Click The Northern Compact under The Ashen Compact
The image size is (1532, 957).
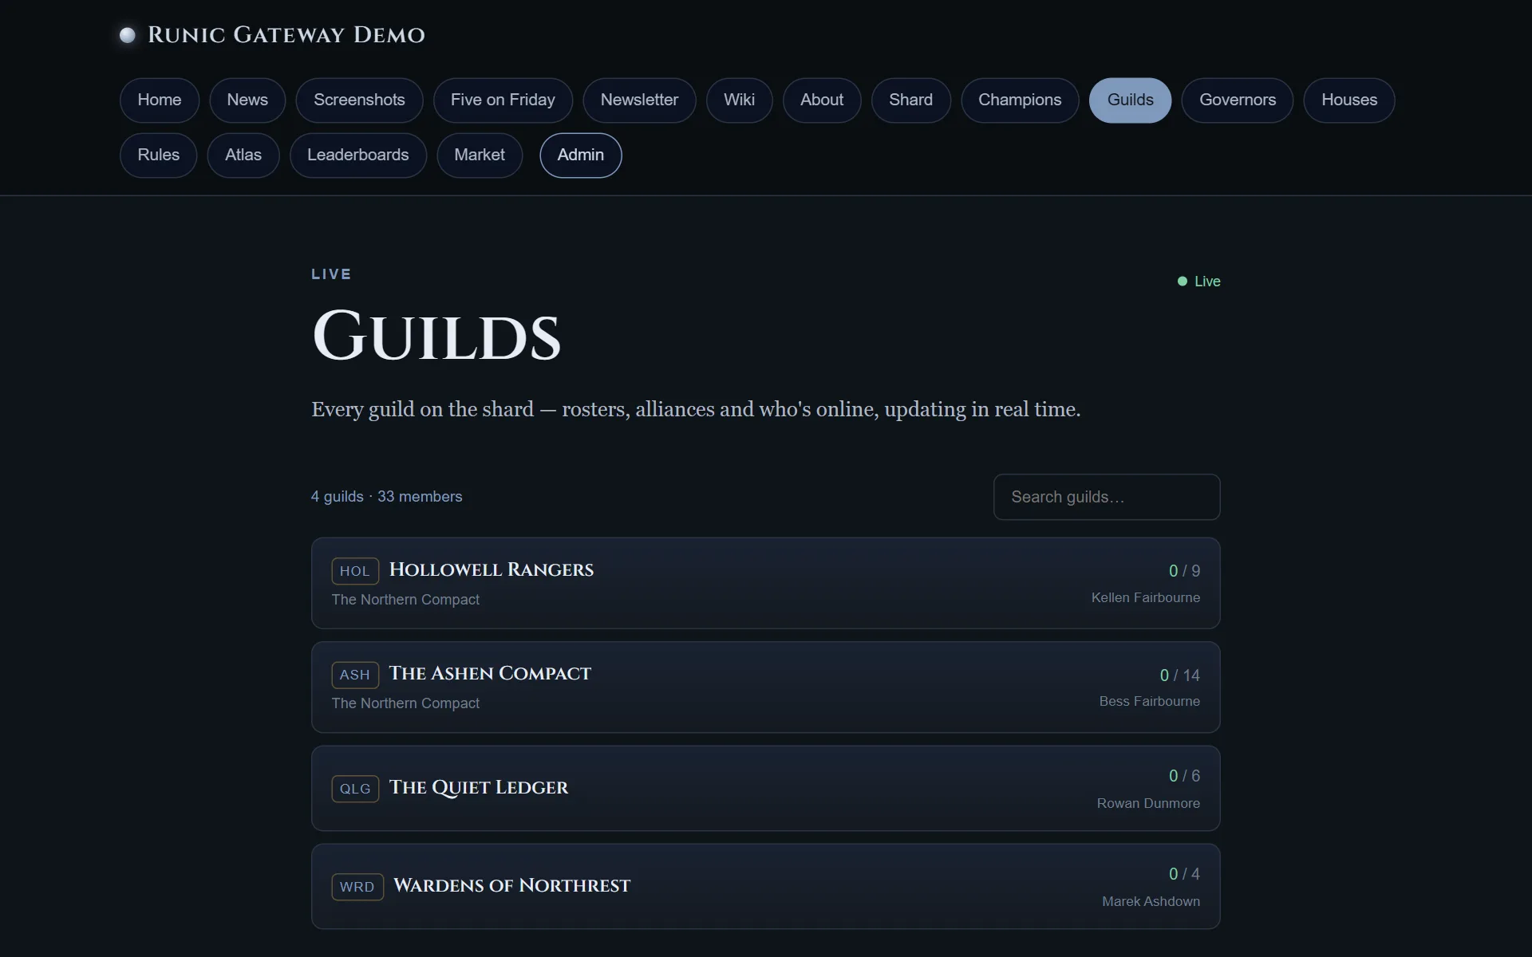pos(405,703)
